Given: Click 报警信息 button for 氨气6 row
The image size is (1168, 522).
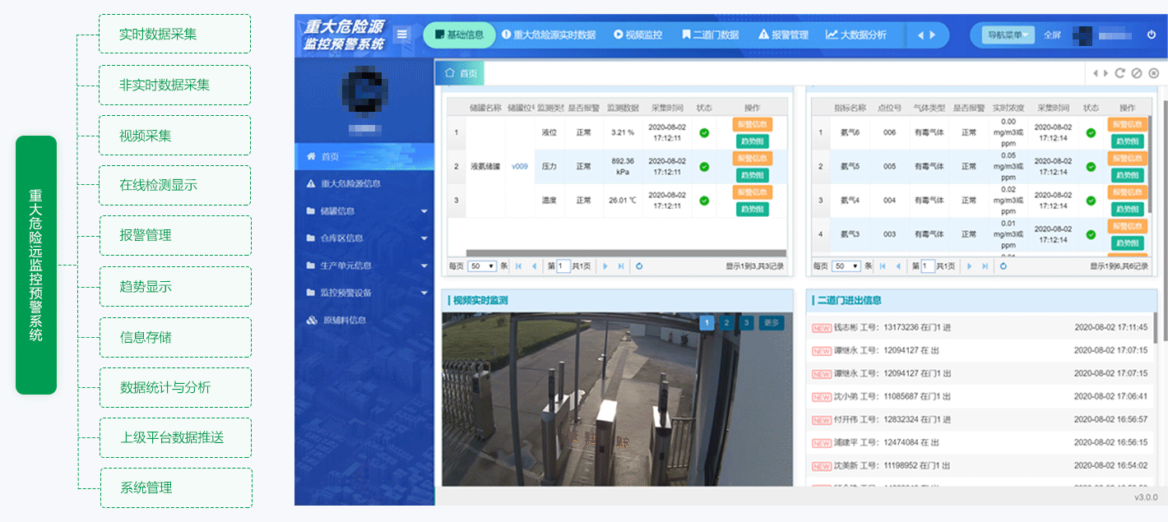Looking at the screenshot, I should point(1127,124).
